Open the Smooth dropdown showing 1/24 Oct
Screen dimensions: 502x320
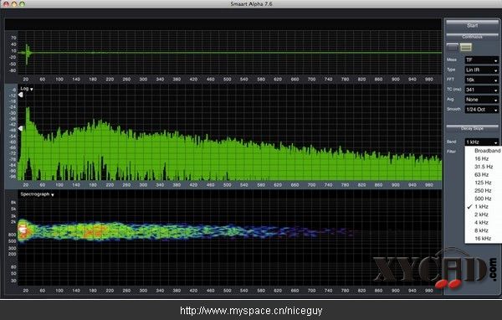click(x=482, y=110)
